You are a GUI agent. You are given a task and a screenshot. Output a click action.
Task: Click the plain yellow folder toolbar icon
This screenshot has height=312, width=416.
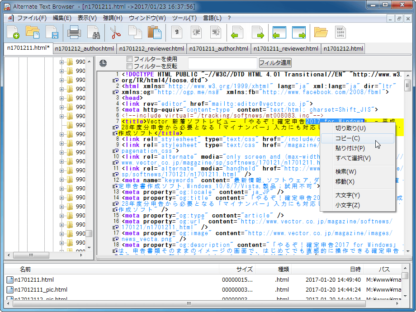[321, 32]
